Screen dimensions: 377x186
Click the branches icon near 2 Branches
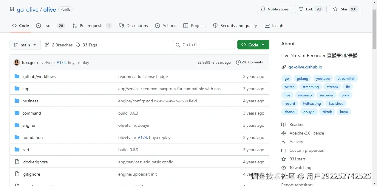[x=47, y=45]
